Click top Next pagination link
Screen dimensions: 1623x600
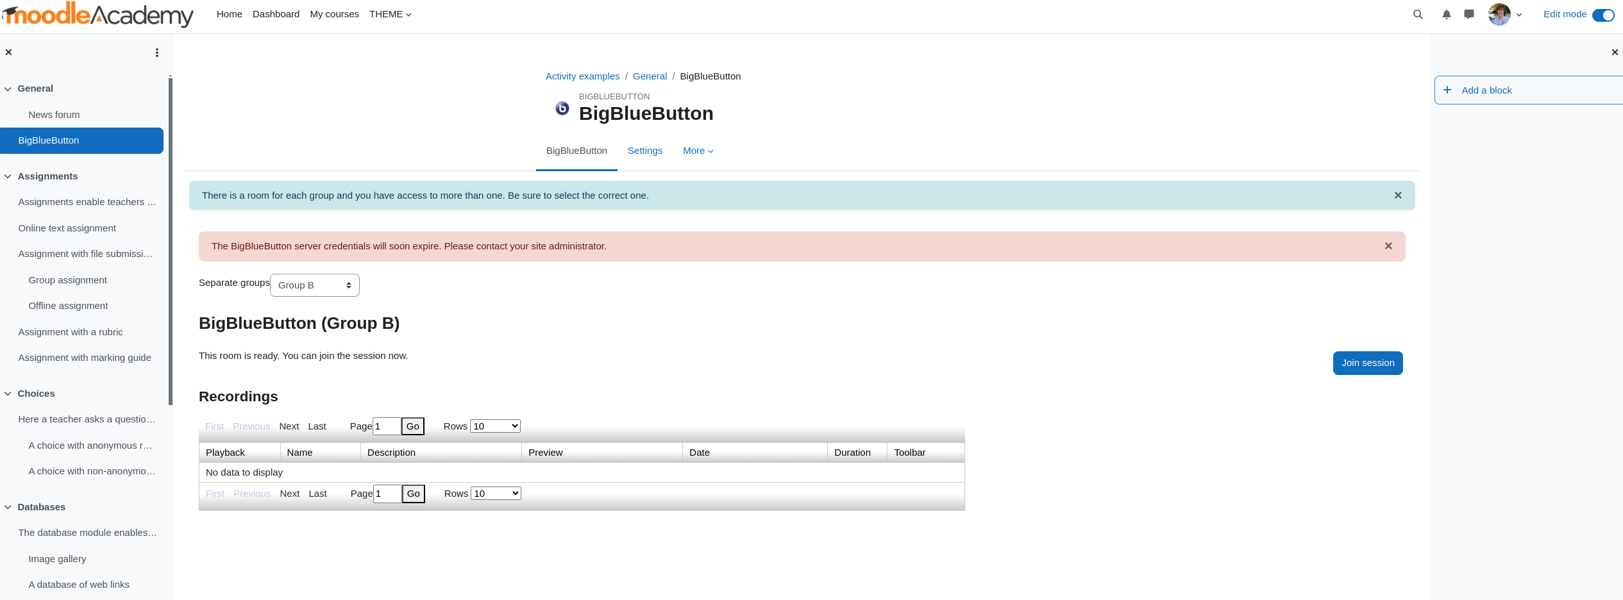tap(289, 426)
